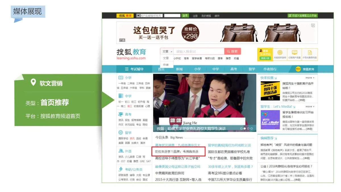
Task: Open the 作者排行 navigation tab
Action: (270, 69)
